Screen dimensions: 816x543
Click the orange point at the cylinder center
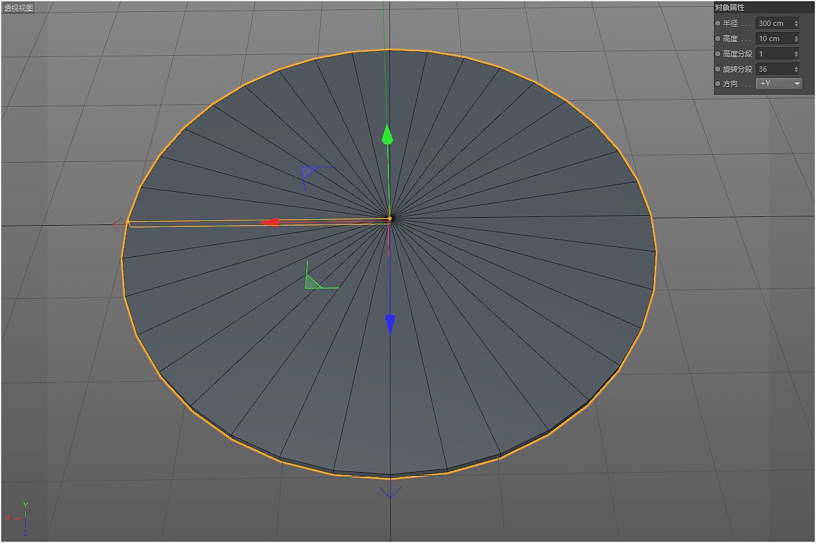[390, 218]
